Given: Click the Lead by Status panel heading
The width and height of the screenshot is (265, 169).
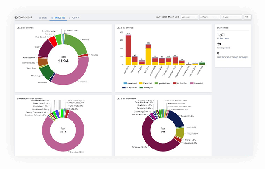Looking at the screenshot, I should [x=125, y=28].
